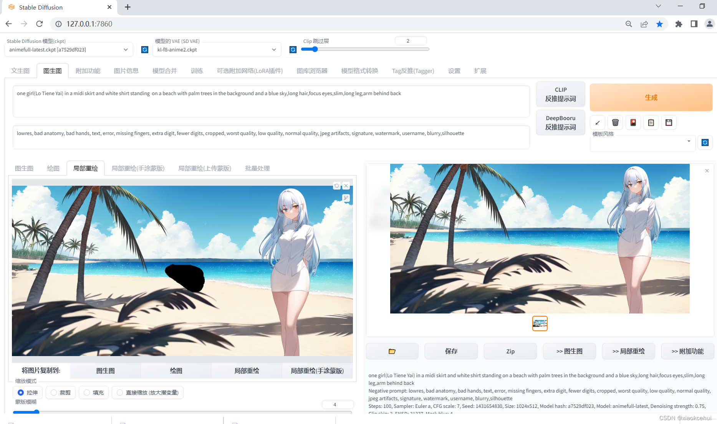The width and height of the screenshot is (717, 424).
Task: Open the output folder button
Action: (x=392, y=351)
